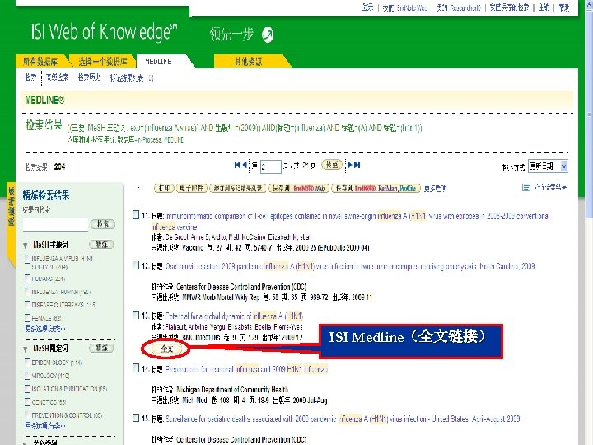Collapse the MeSH限定词 section triangle
The width and height of the screenshot is (593, 445).
pyautogui.click(x=26, y=349)
